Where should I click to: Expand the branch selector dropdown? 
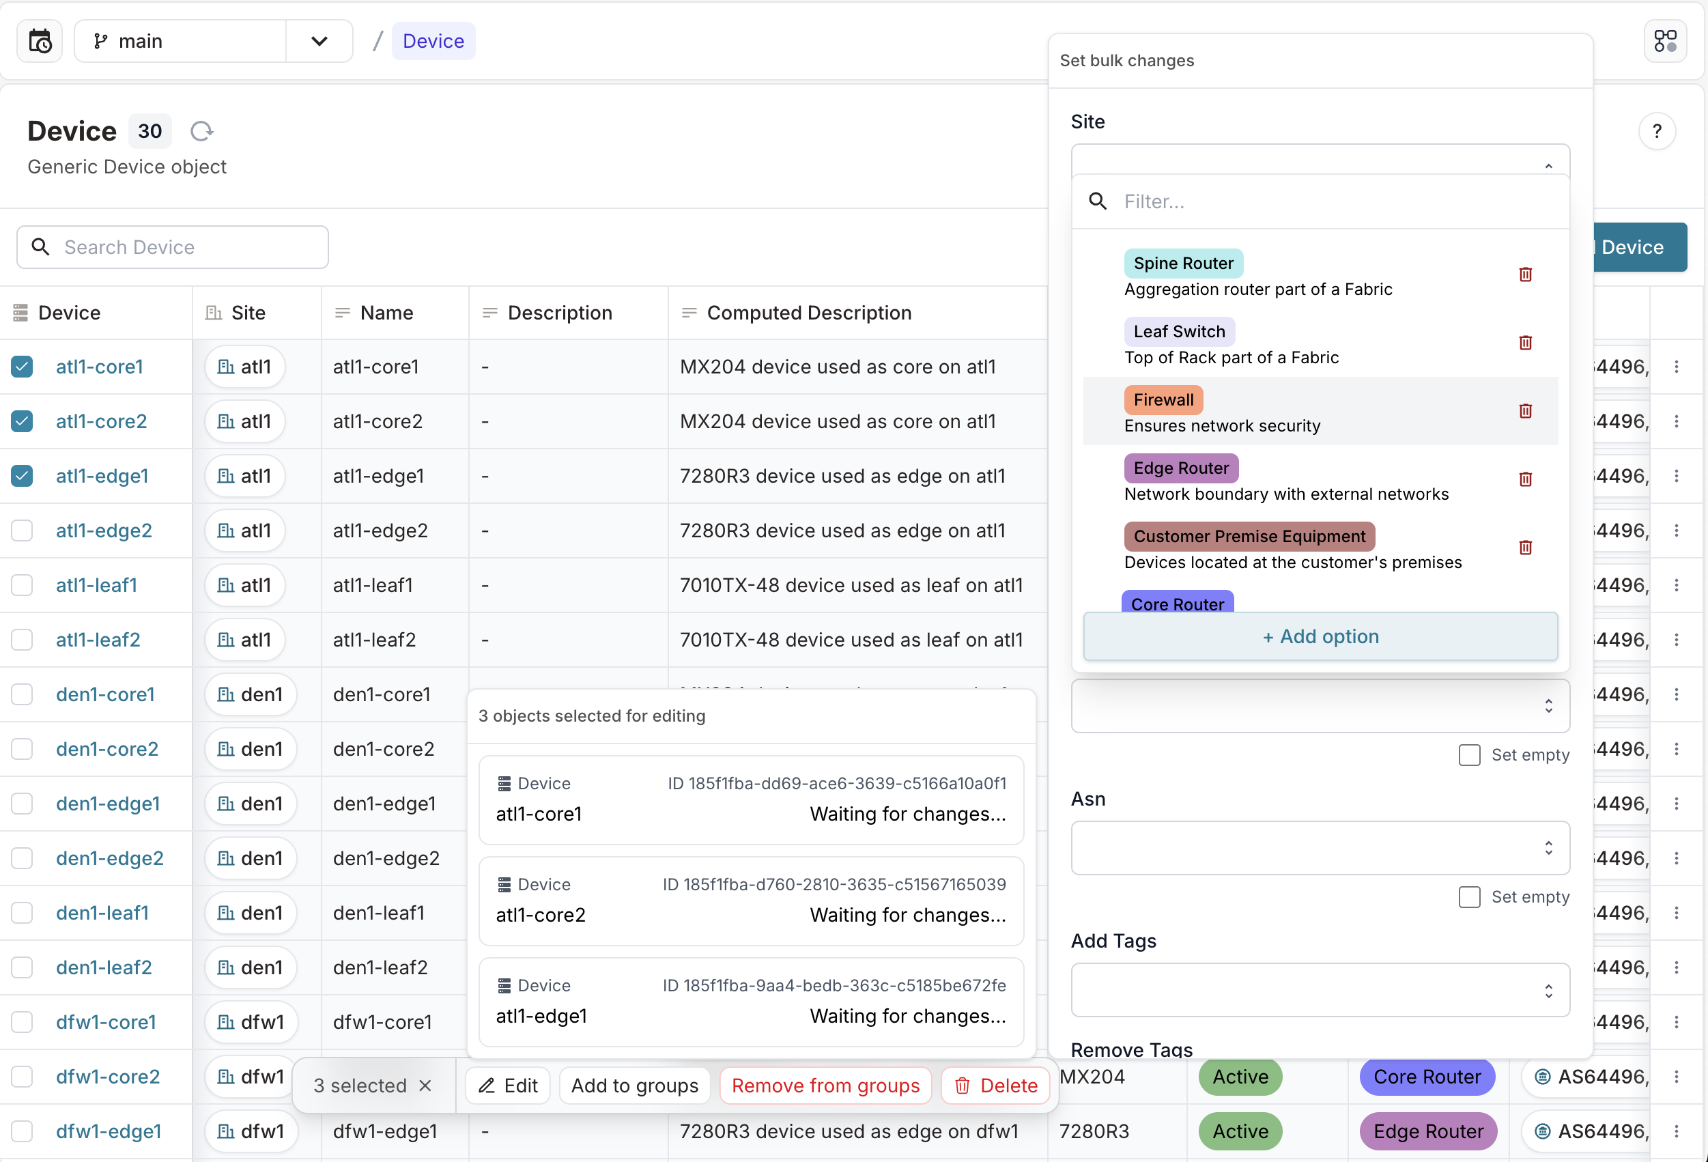point(318,40)
